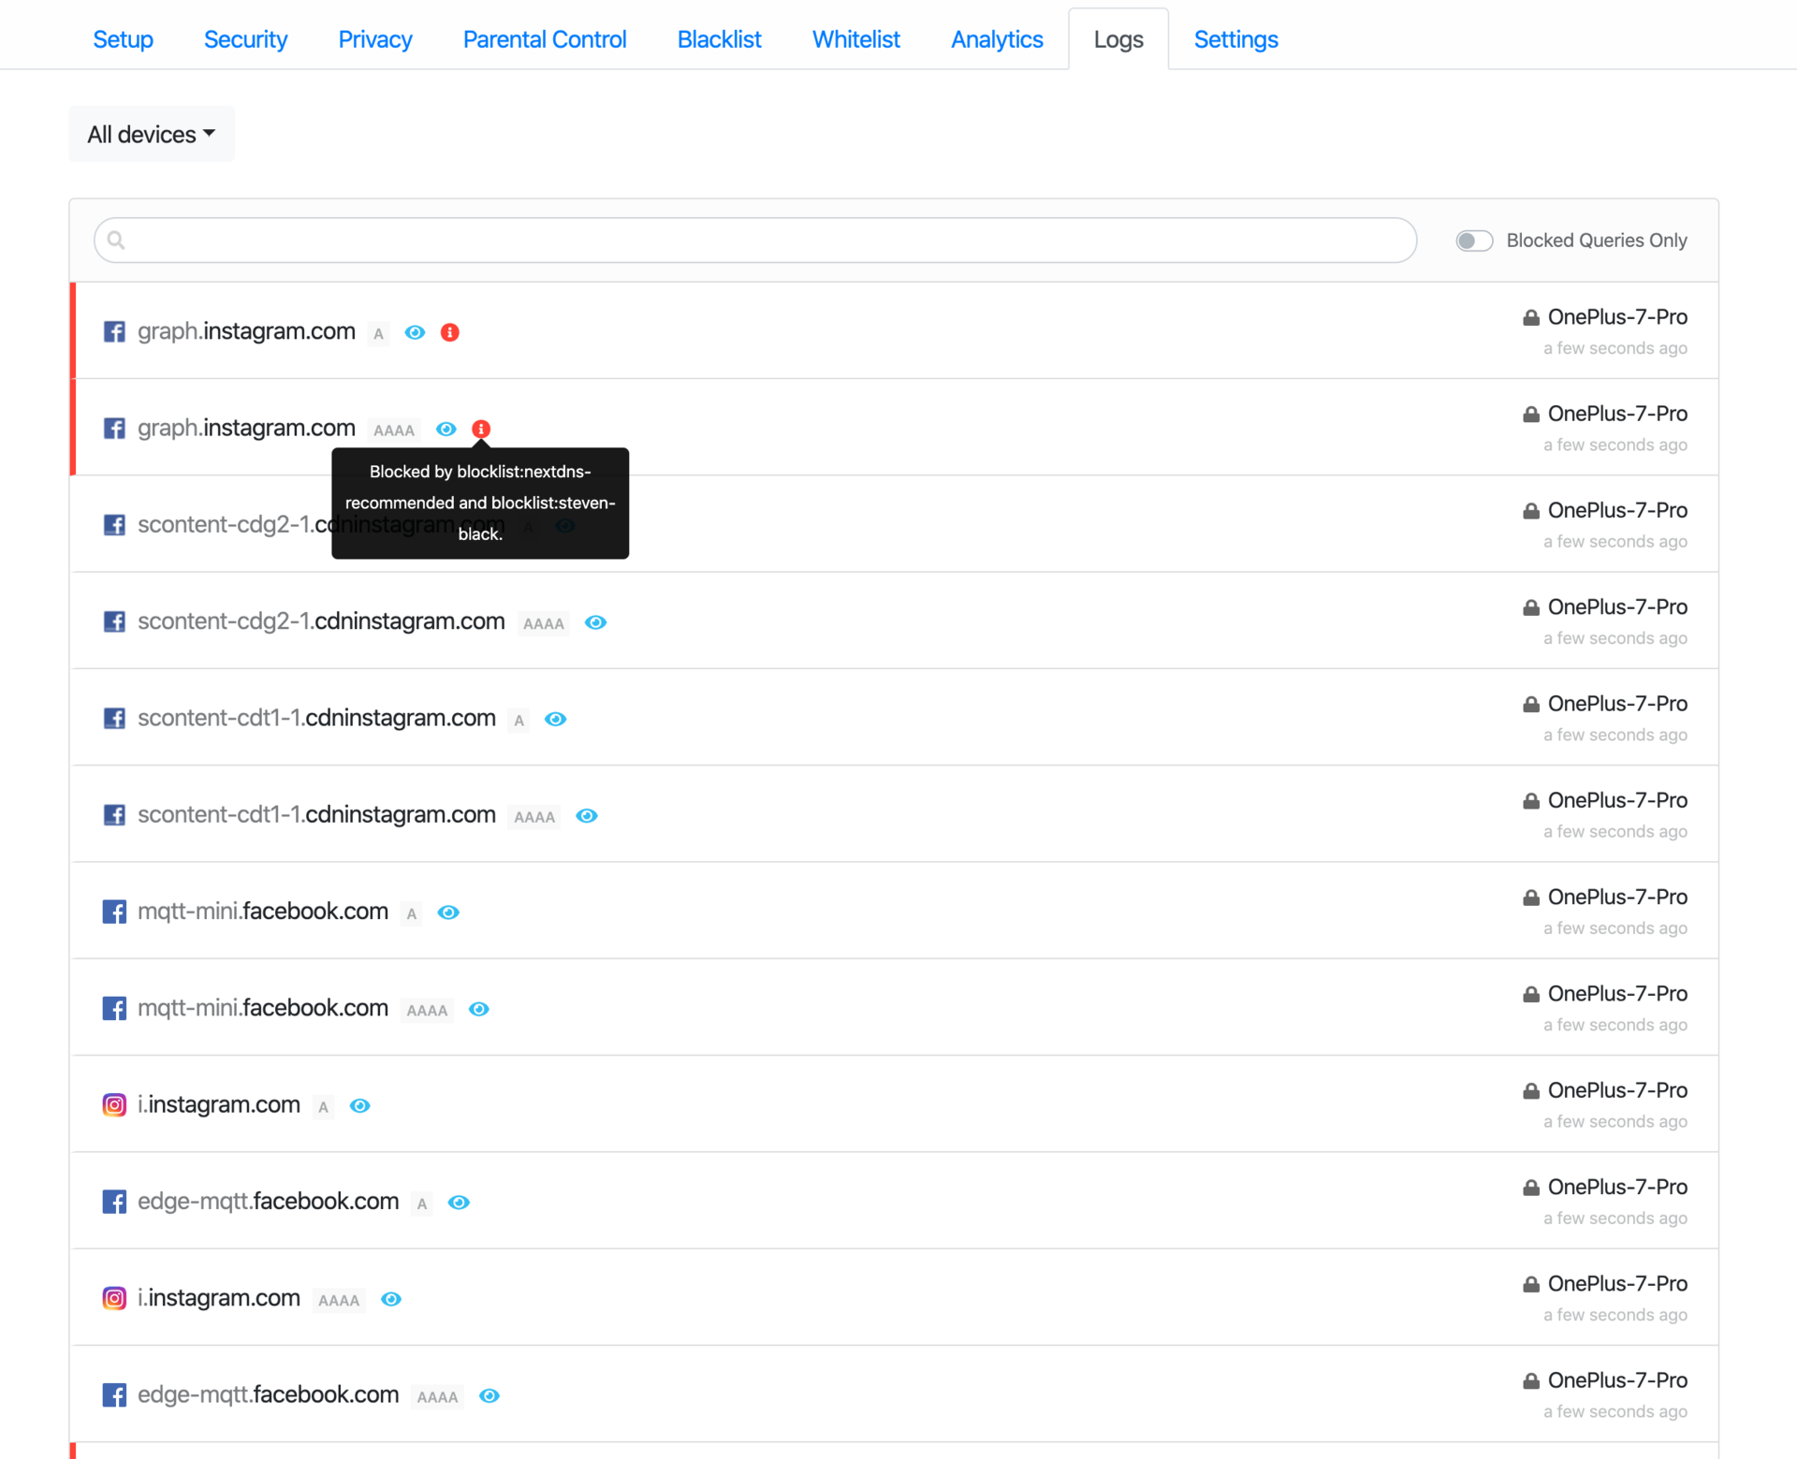Viewport: 1797px width, 1459px height.
Task: Click the red info icon on graph.instagram.com A record
Action: point(449,332)
